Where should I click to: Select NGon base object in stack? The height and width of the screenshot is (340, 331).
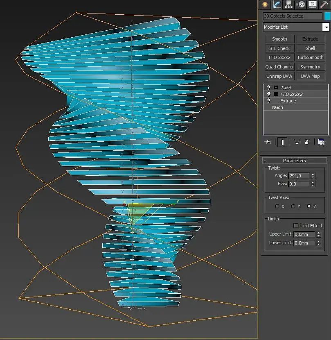click(x=277, y=108)
